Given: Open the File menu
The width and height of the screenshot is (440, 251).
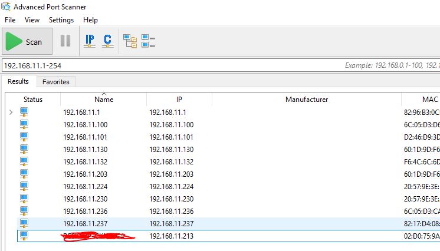Looking at the screenshot, I should 10,20.
